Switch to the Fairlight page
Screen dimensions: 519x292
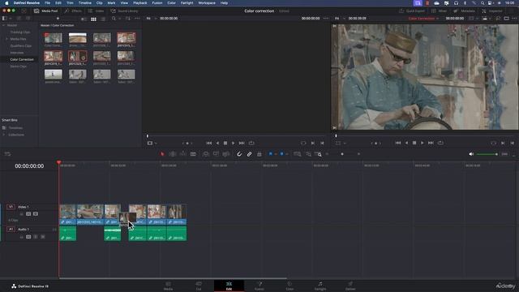320,286
